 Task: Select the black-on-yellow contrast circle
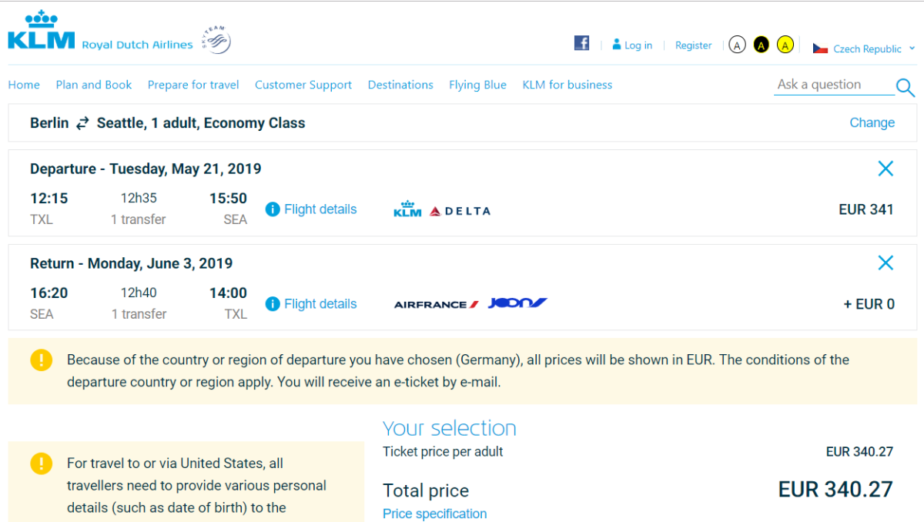761,45
